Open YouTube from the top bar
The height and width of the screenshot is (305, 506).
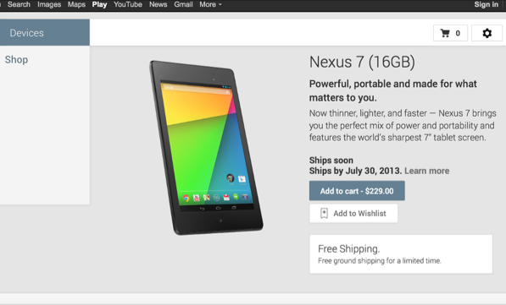point(128,4)
